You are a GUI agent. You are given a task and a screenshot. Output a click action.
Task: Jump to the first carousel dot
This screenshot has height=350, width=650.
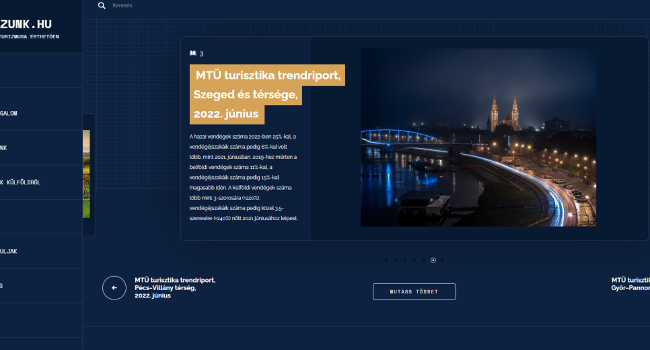coord(386,260)
